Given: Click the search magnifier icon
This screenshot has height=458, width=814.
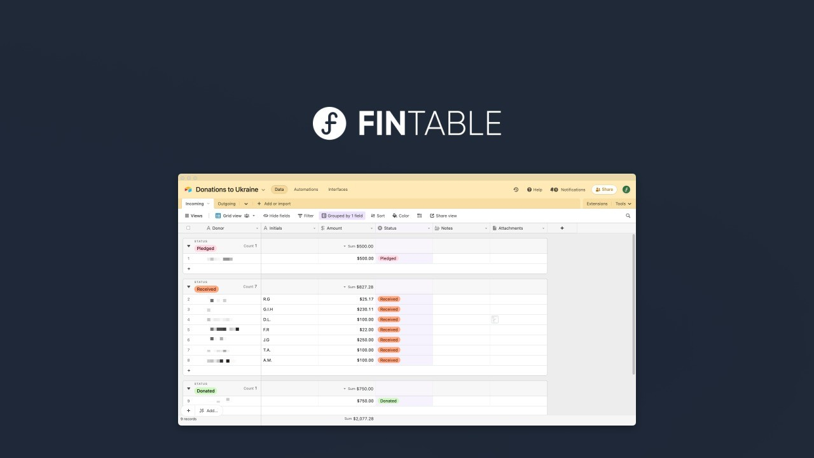Looking at the screenshot, I should (x=628, y=216).
